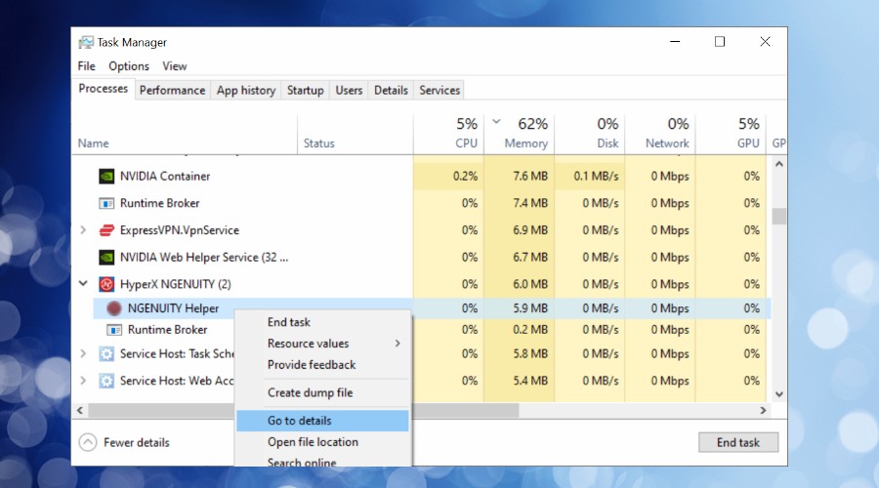The image size is (879, 488).
Task: Choose Create dump file in context menu
Action: [322, 392]
